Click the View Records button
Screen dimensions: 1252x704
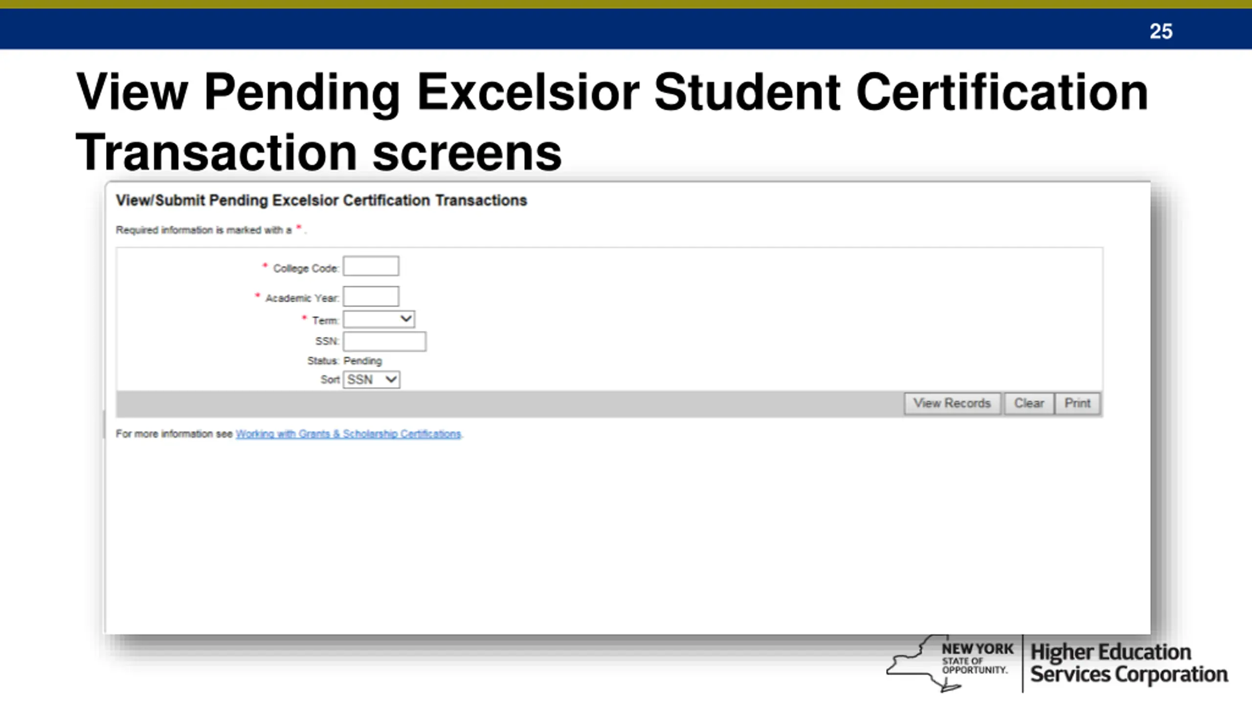(x=952, y=403)
